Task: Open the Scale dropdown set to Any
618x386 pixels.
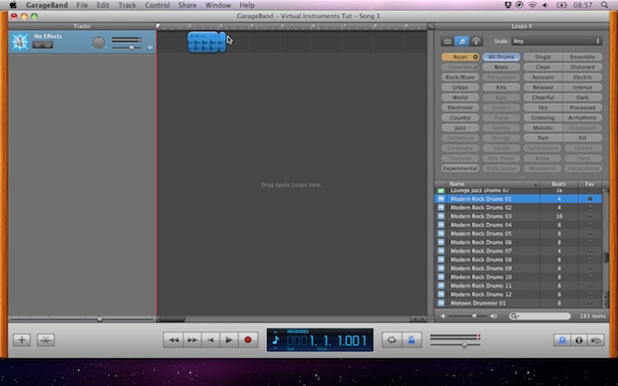Action: click(556, 41)
